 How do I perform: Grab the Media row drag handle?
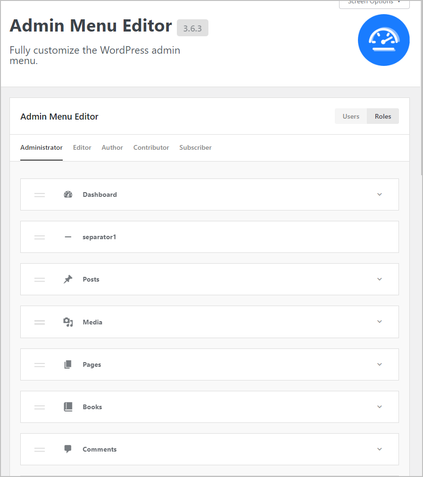(x=40, y=322)
